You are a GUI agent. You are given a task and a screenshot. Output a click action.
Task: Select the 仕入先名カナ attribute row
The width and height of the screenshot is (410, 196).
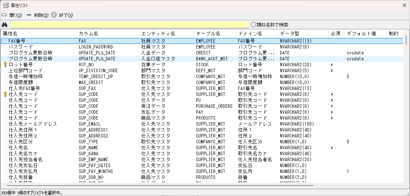(202, 153)
